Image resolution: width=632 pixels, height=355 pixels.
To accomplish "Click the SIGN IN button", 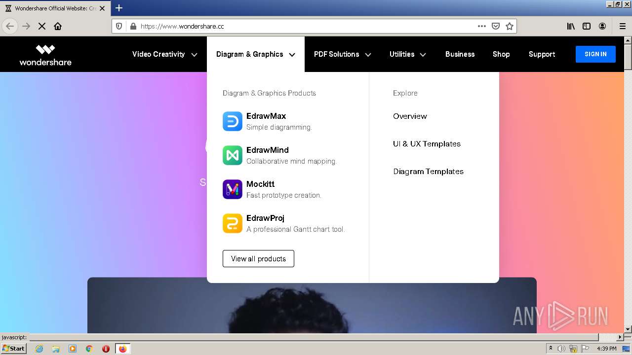I will coord(595,54).
